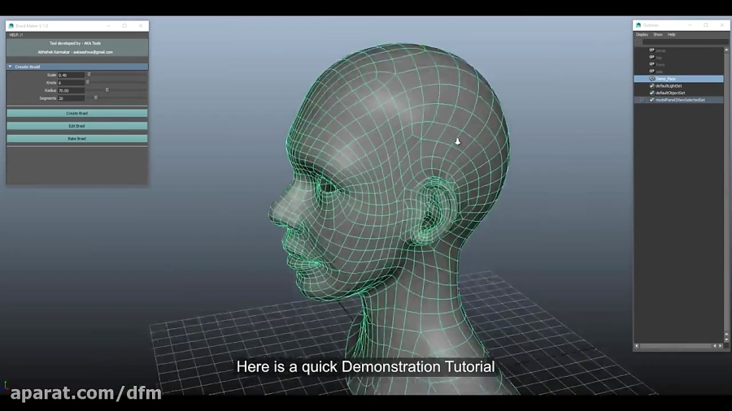Select the persp camera icon in Outliner
This screenshot has width=732, height=411.
pos(651,50)
